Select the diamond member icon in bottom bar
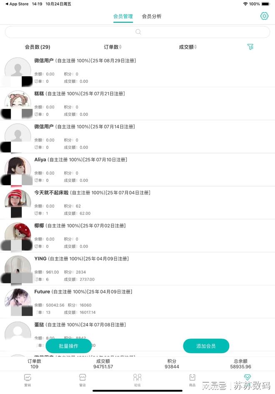275x394 pixels. point(247,377)
